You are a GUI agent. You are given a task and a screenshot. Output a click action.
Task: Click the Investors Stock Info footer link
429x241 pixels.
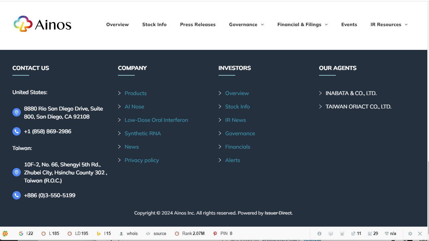[237, 106]
